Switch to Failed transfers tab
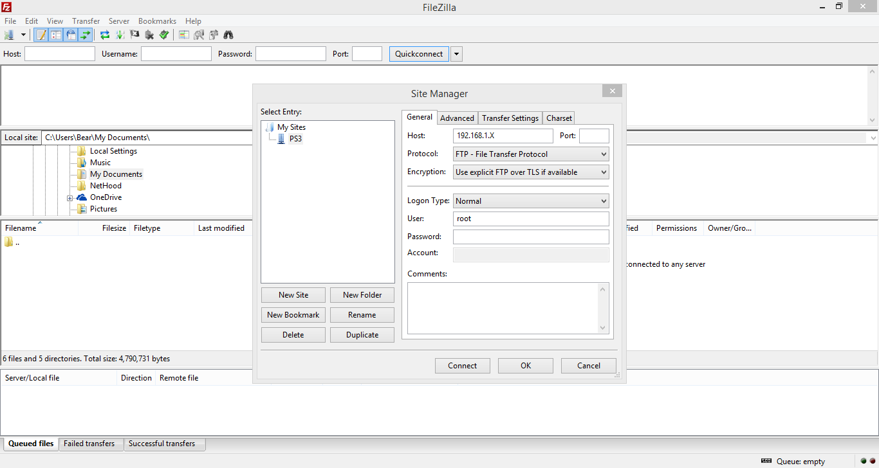This screenshot has height=468, width=879. pyautogui.click(x=89, y=444)
